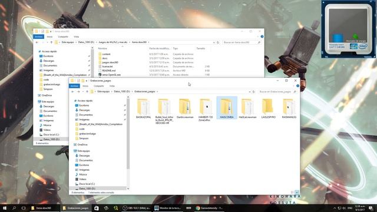The height and width of the screenshot is (212, 377).
Task: Select the highlighted HAISCOMEA folder
Action: click(227, 108)
